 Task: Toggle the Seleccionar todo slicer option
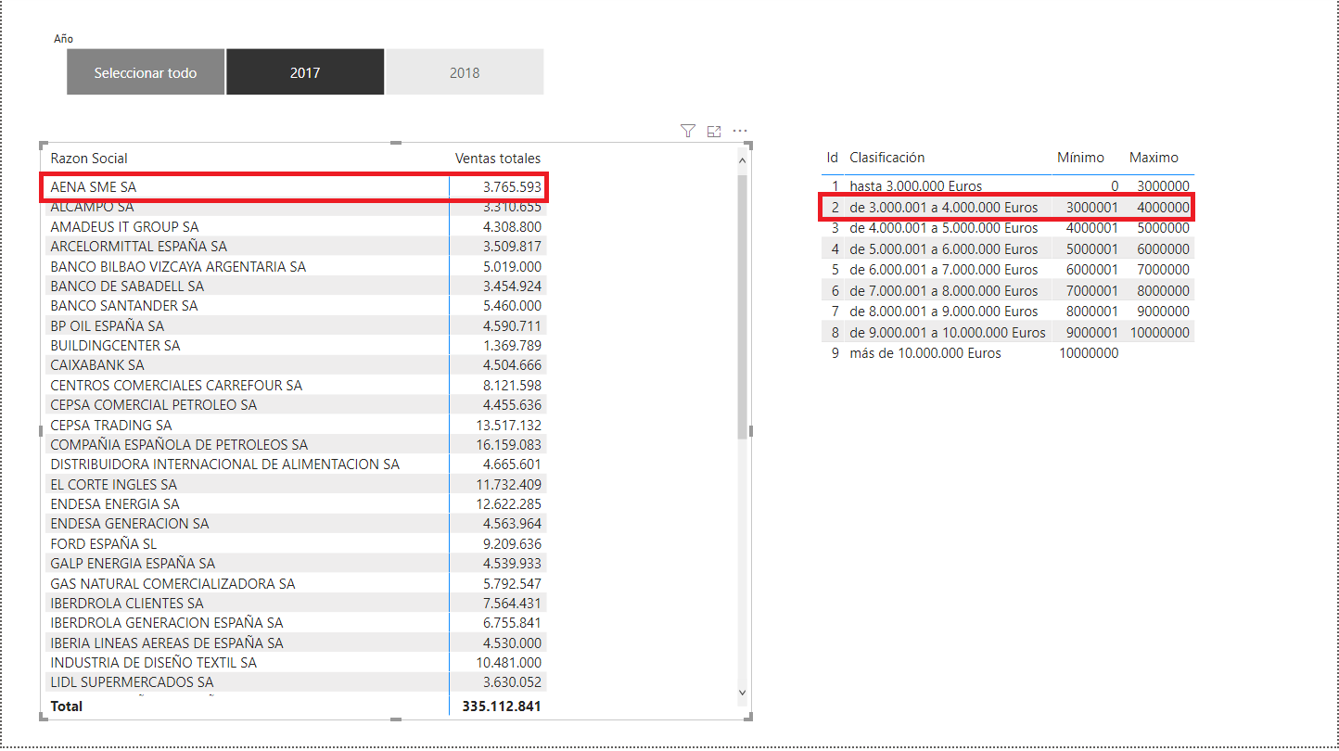(146, 72)
